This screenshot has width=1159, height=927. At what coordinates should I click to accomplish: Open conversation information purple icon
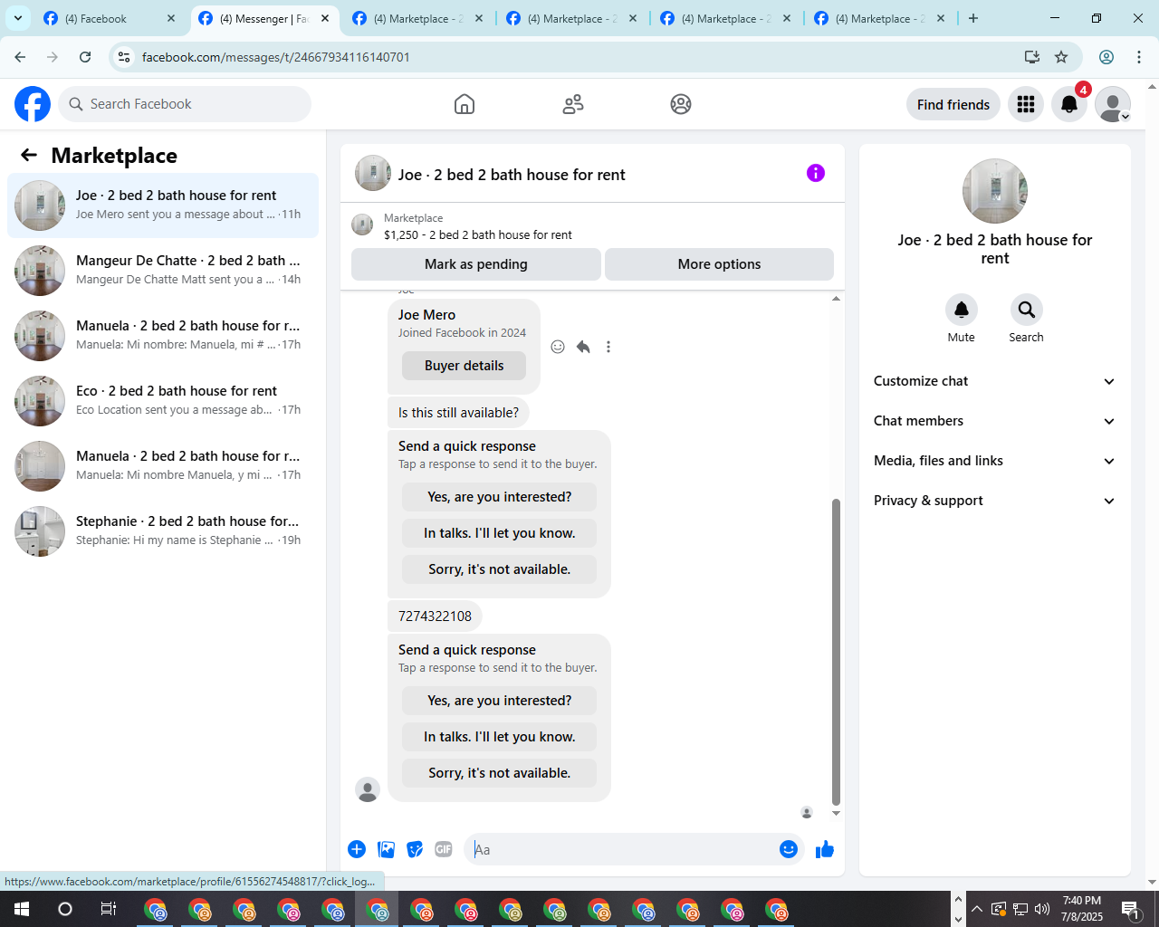pyautogui.click(x=816, y=173)
